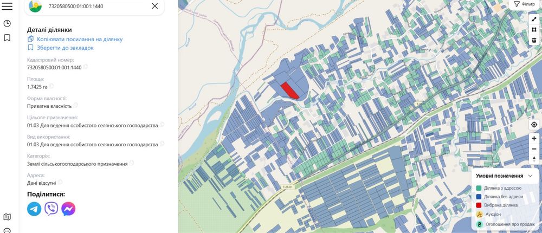Click the copy-link icon beside Копіювати посилання
The image size is (542, 233).
pos(31,38)
